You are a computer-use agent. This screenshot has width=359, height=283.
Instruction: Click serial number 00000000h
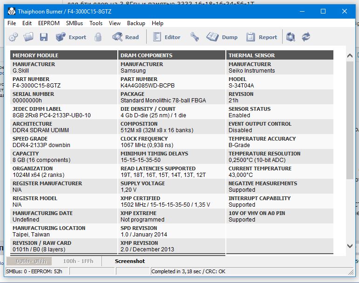click(27, 101)
